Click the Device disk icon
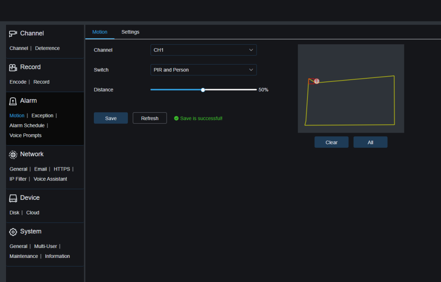This screenshot has width=441, height=282. (13, 198)
